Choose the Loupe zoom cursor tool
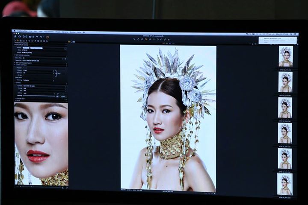 (142, 39)
